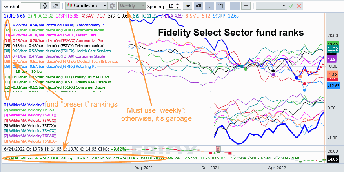Select the 1)BIO 6.66 legend entry

pyautogui.click(x=14, y=16)
